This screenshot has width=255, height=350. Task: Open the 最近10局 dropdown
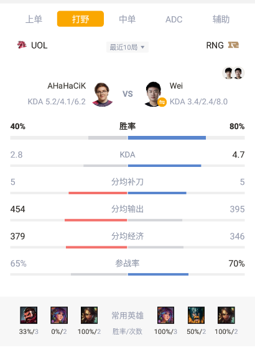pos(127,47)
